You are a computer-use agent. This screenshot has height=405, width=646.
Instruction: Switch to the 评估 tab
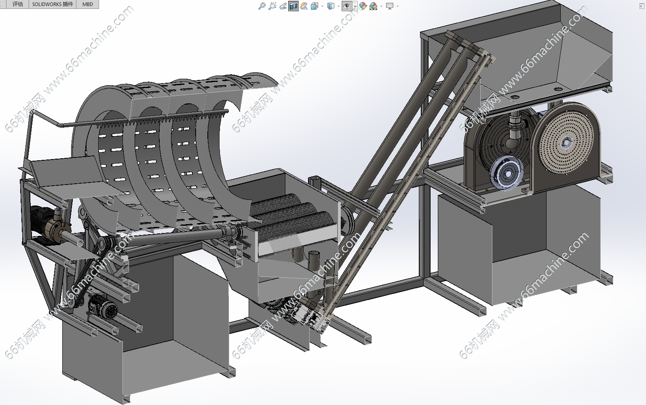tap(17, 4)
